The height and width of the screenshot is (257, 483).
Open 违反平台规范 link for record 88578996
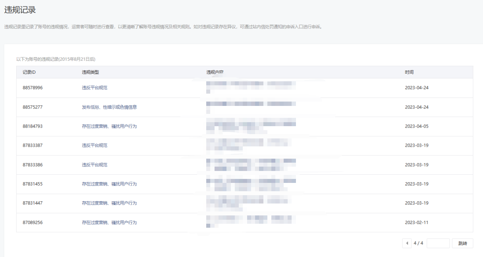[x=94, y=88]
